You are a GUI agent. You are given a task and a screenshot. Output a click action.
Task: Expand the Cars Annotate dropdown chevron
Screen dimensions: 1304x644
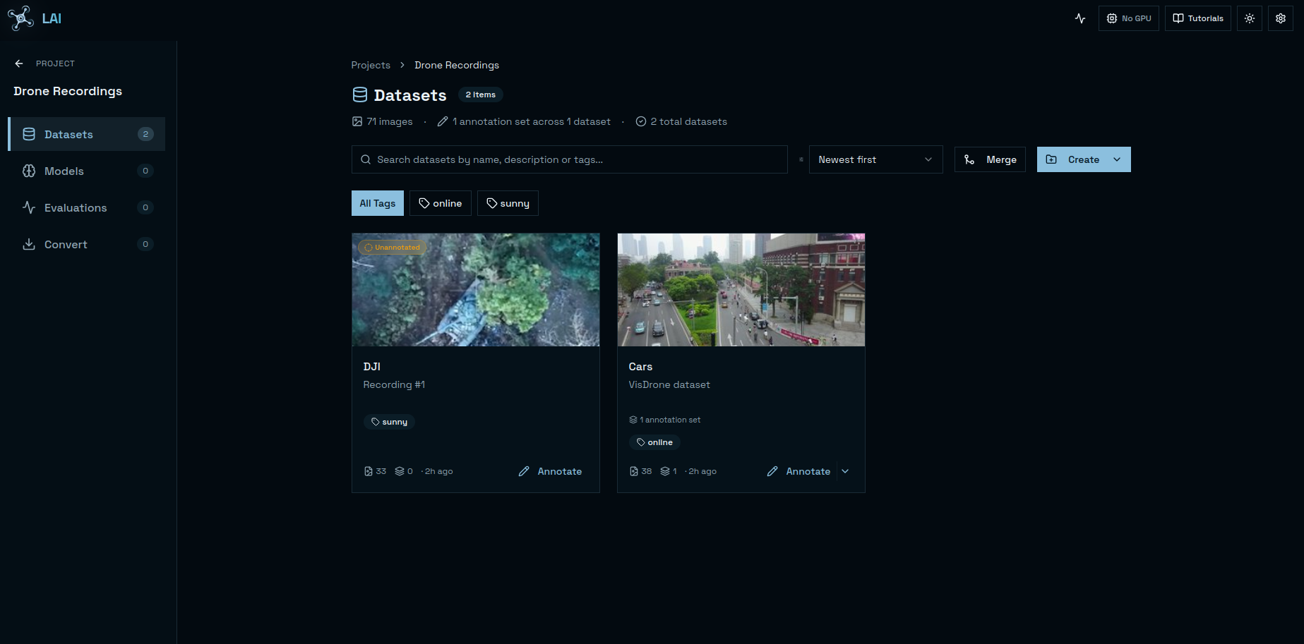846,471
